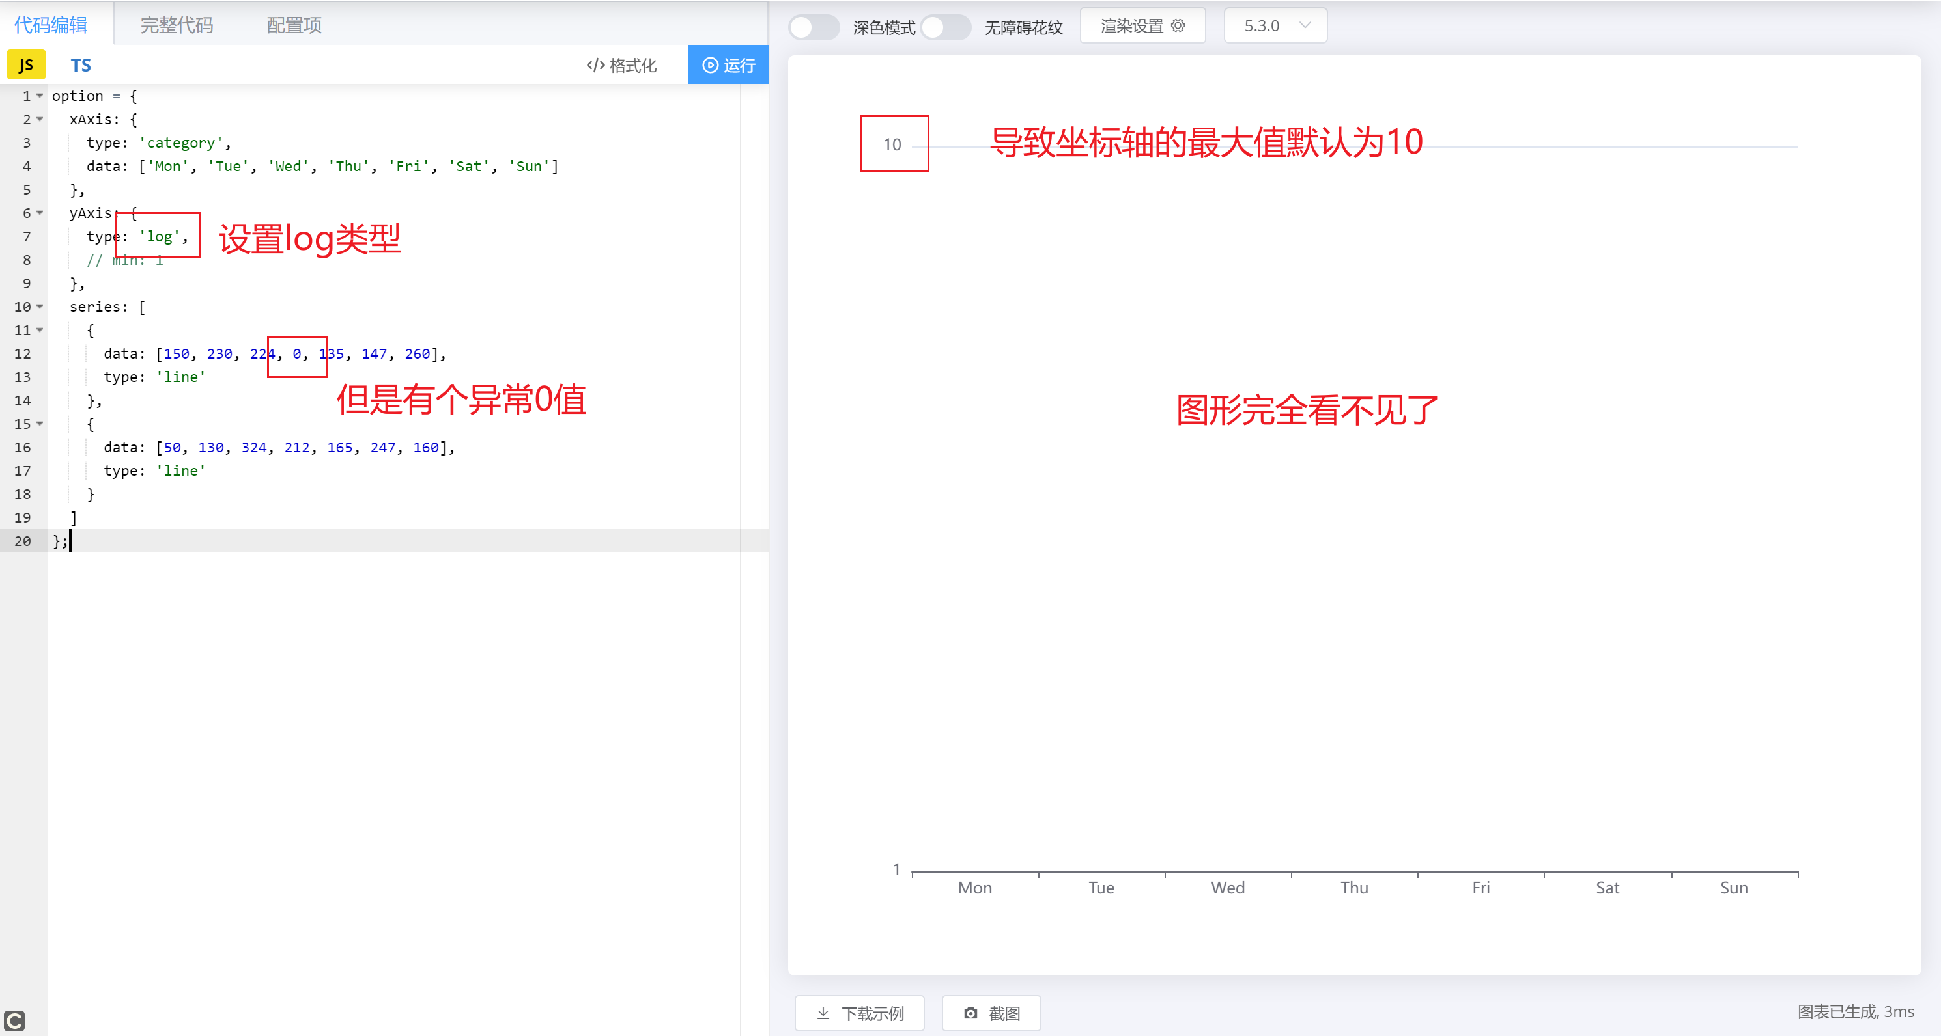Click the 无障碍花纹 label text

click(1023, 28)
